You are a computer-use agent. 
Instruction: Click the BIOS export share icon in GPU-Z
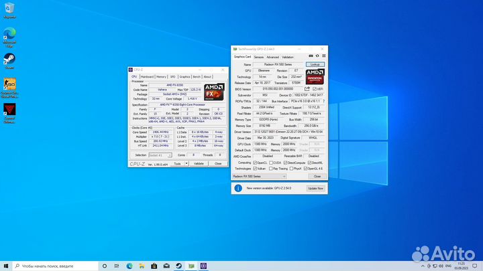coord(307,89)
